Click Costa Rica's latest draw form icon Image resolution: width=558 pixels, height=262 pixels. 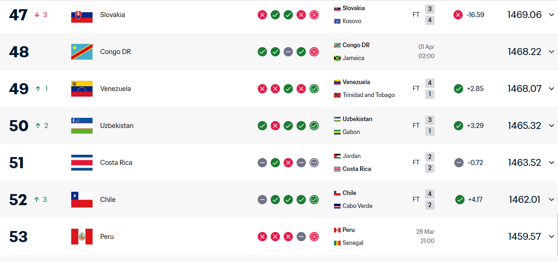click(314, 163)
